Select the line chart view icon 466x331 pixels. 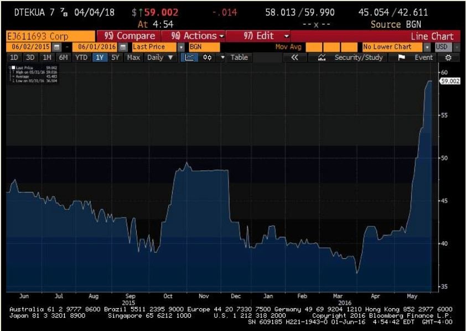(x=189, y=58)
